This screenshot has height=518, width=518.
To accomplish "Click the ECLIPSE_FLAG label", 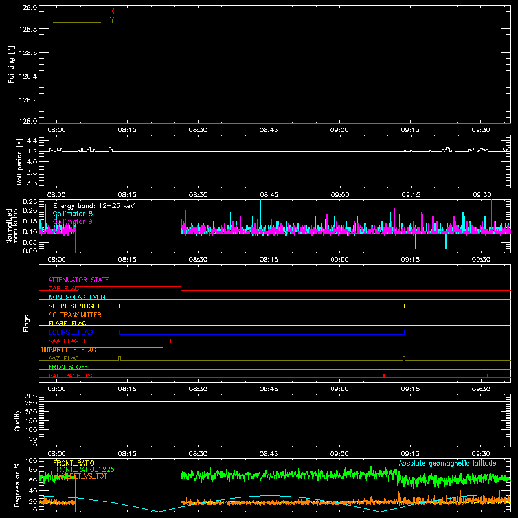I will pyautogui.click(x=71, y=332).
